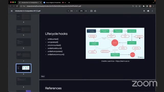The image size is (164, 92).
Task: Close the Vue js Nigeria tab
Action: click(65, 3)
